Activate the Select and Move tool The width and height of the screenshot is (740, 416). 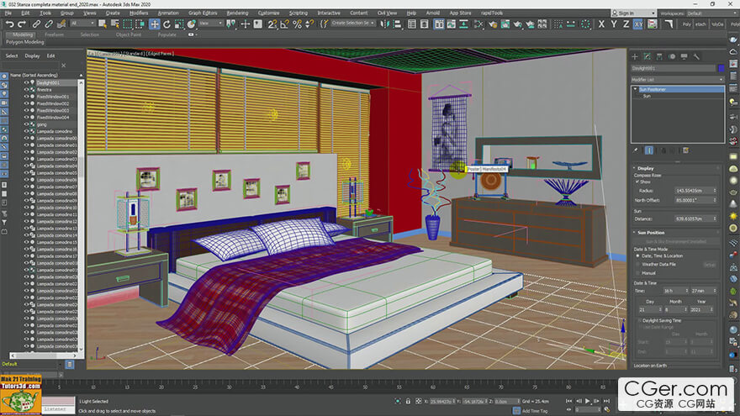155,24
